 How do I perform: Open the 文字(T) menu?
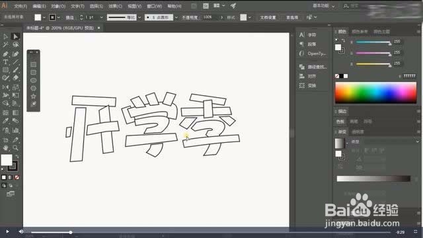click(77, 6)
